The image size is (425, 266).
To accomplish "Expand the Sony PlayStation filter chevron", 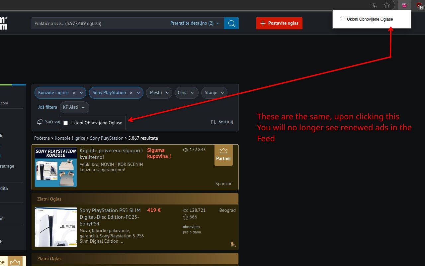I will [138, 93].
